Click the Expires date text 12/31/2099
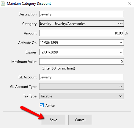Viewport: 134px width, 128px height. [49, 52]
